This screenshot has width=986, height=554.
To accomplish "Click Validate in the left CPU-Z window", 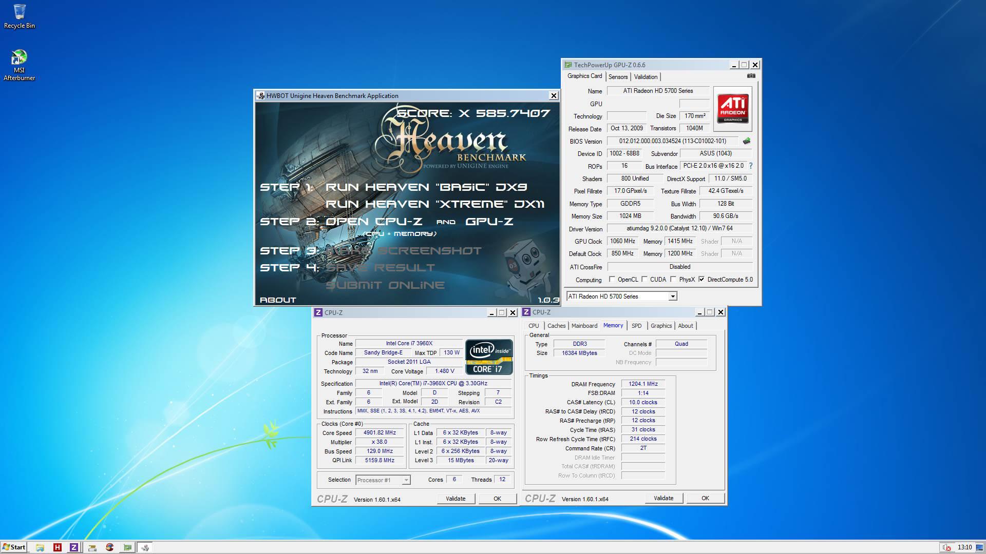I will click(456, 499).
